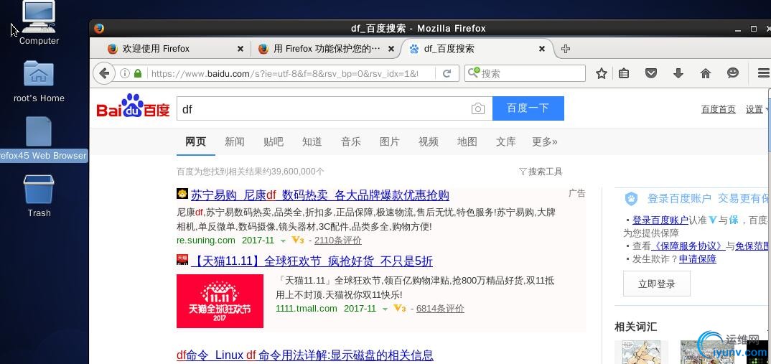Open the downloads arrow icon
This screenshot has height=364, width=771.
[x=678, y=73]
